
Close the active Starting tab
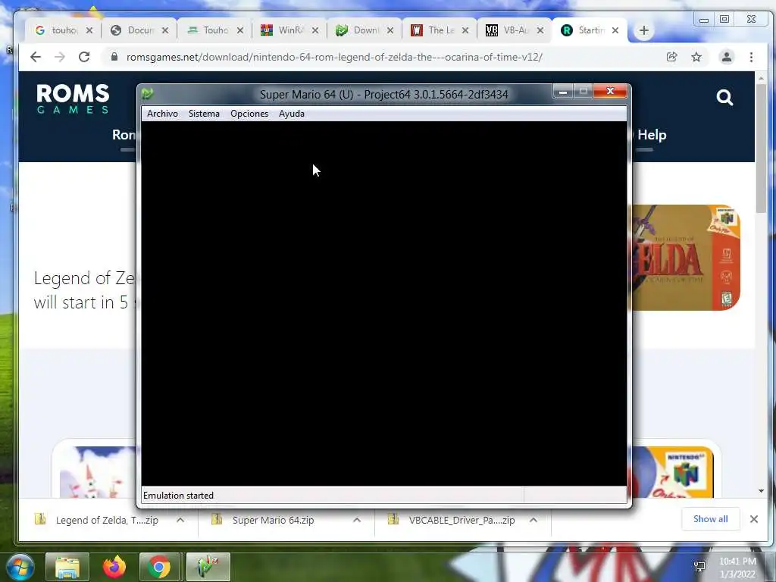(x=615, y=30)
